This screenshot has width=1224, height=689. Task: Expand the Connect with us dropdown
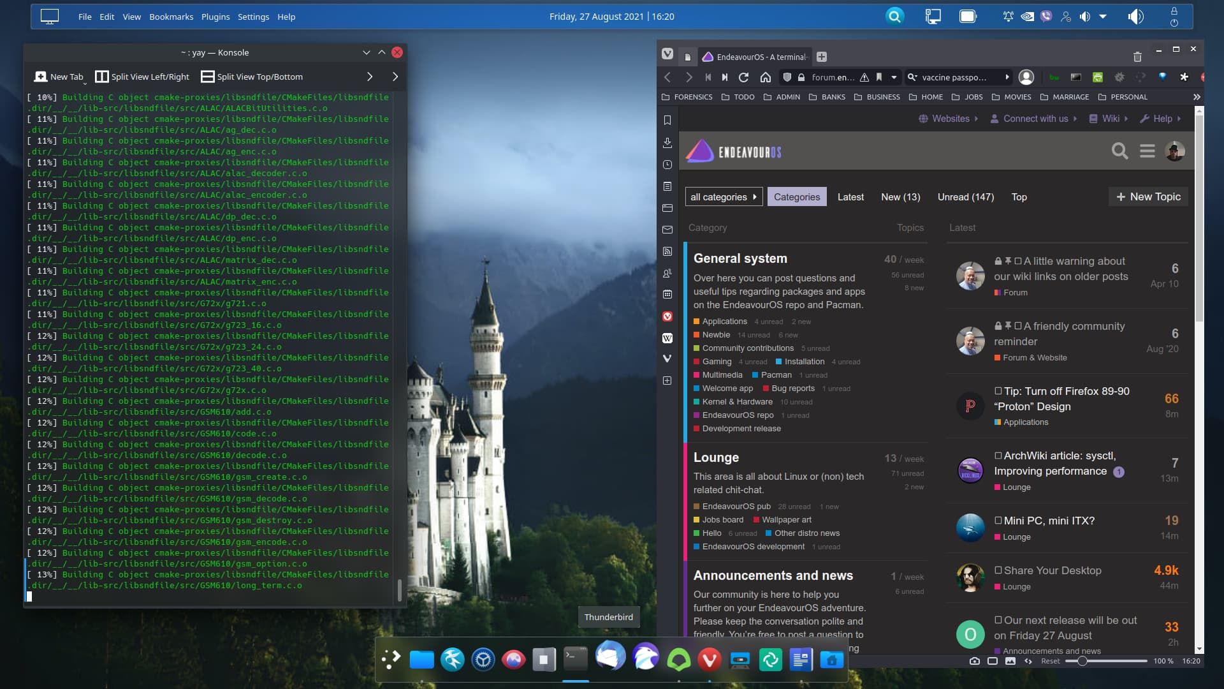[x=1033, y=119]
